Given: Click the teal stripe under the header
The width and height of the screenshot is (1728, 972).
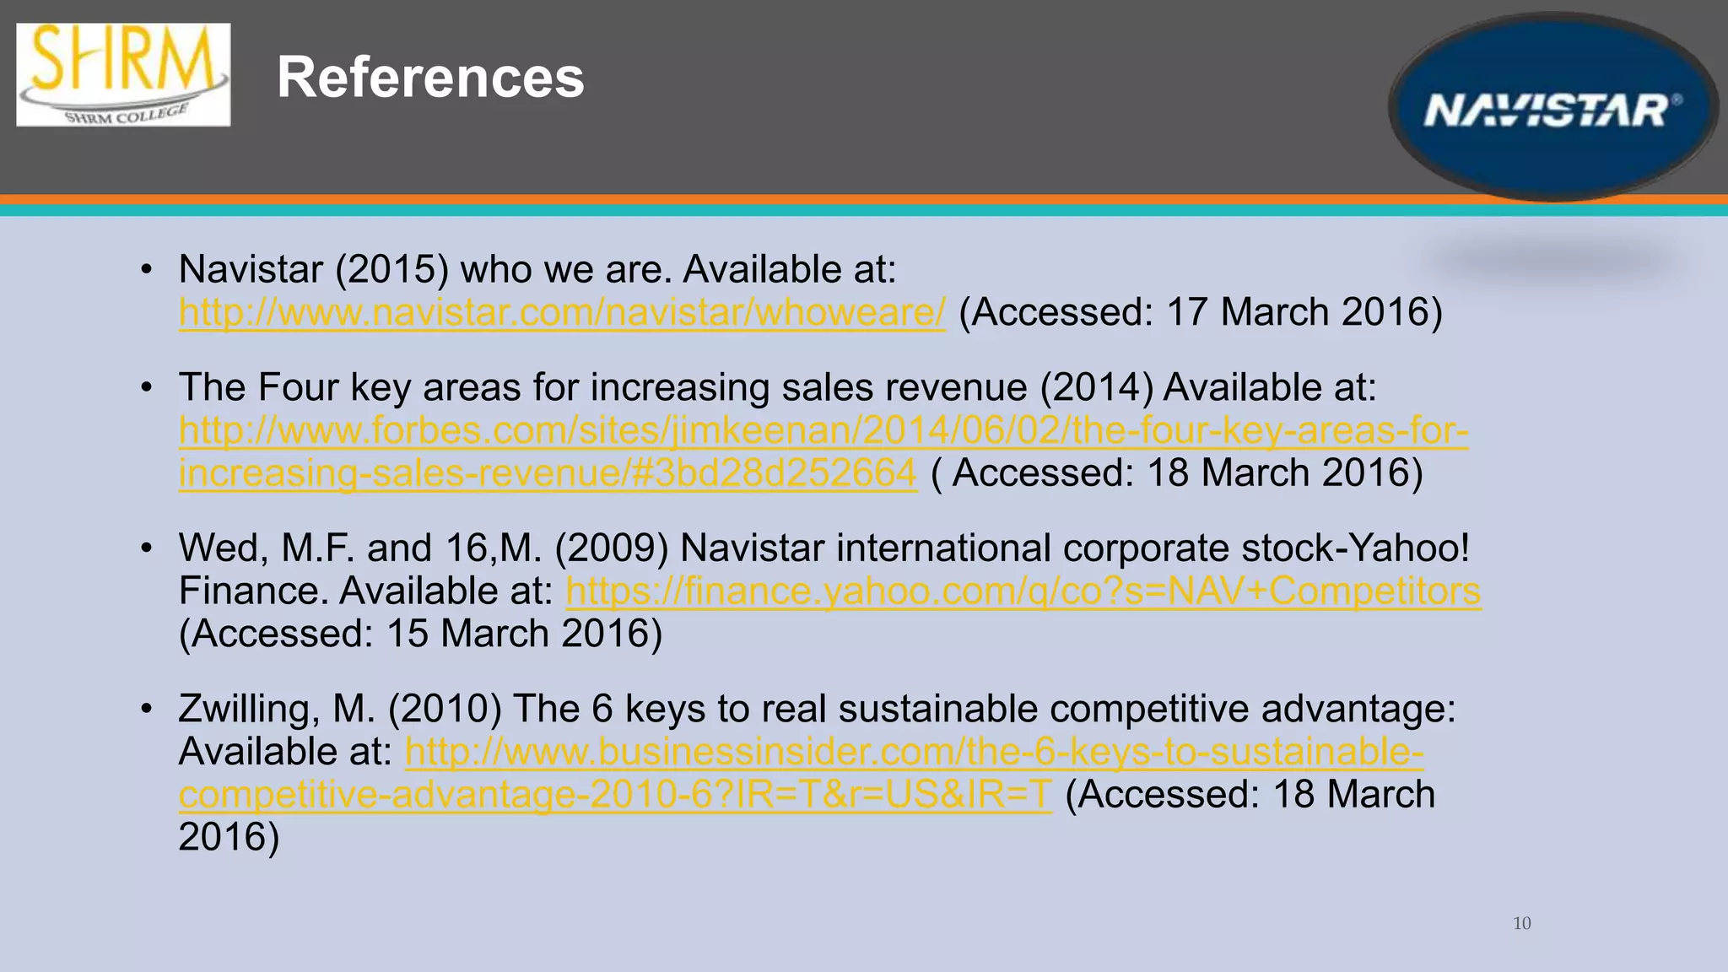Looking at the screenshot, I should (x=675, y=210).
